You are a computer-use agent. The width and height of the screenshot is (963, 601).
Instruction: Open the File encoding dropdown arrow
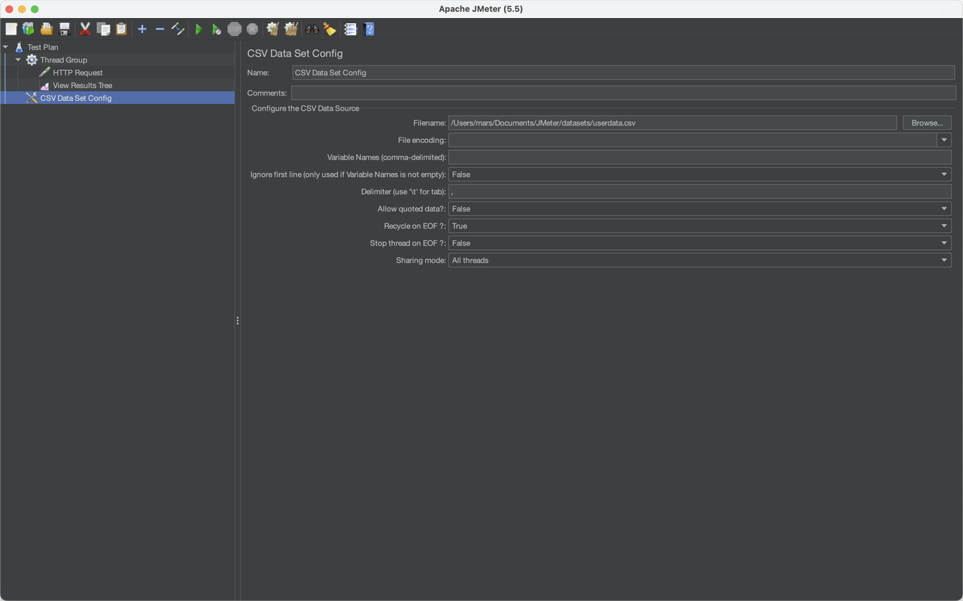[x=944, y=140]
